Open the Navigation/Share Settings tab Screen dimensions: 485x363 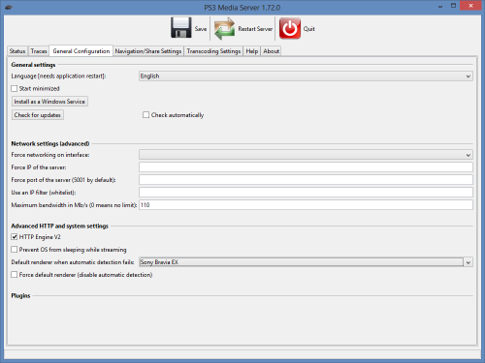148,51
